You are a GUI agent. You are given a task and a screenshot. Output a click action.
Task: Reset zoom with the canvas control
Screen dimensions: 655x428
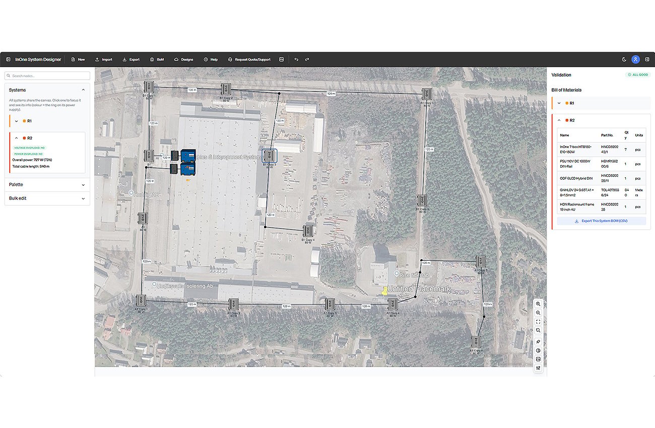(539, 330)
